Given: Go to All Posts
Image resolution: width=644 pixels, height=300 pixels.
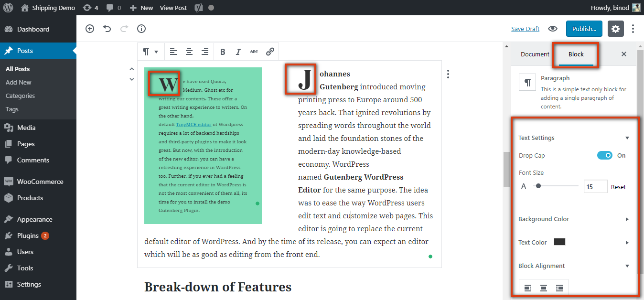Looking at the screenshot, I should pos(18,69).
